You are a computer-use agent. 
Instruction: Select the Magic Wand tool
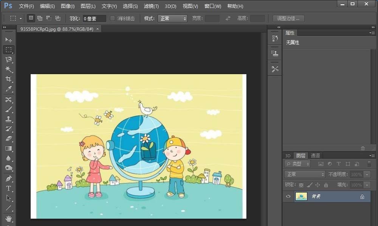(x=9, y=69)
